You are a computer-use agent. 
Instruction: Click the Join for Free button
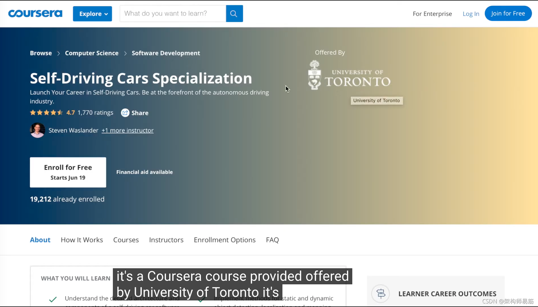(x=508, y=13)
